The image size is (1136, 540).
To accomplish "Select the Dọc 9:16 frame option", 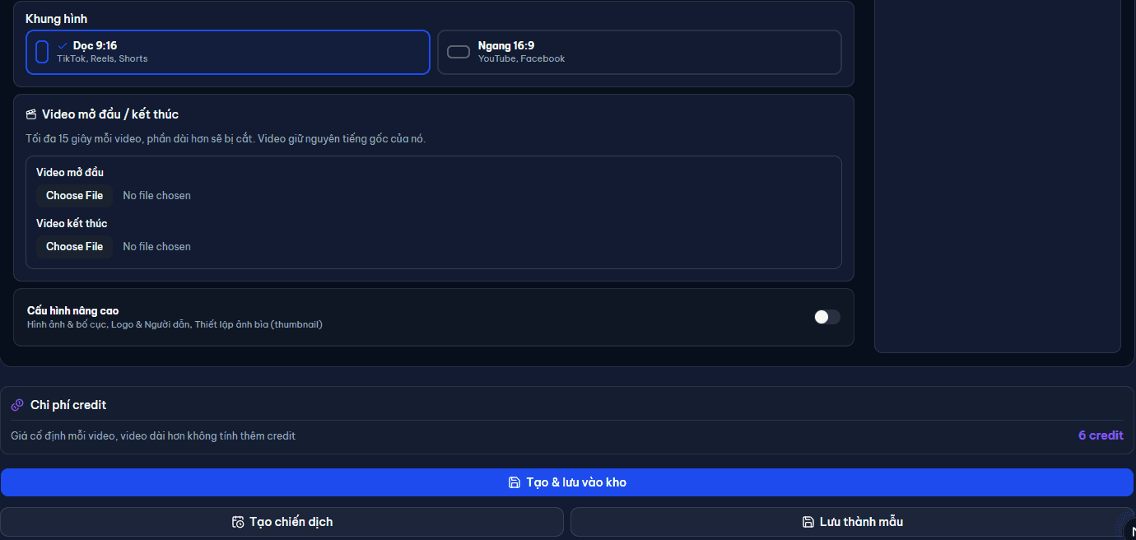I will [228, 53].
